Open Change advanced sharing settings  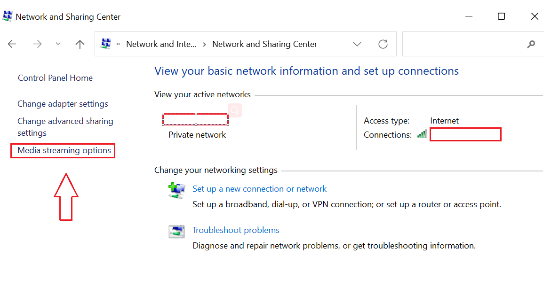(x=65, y=126)
